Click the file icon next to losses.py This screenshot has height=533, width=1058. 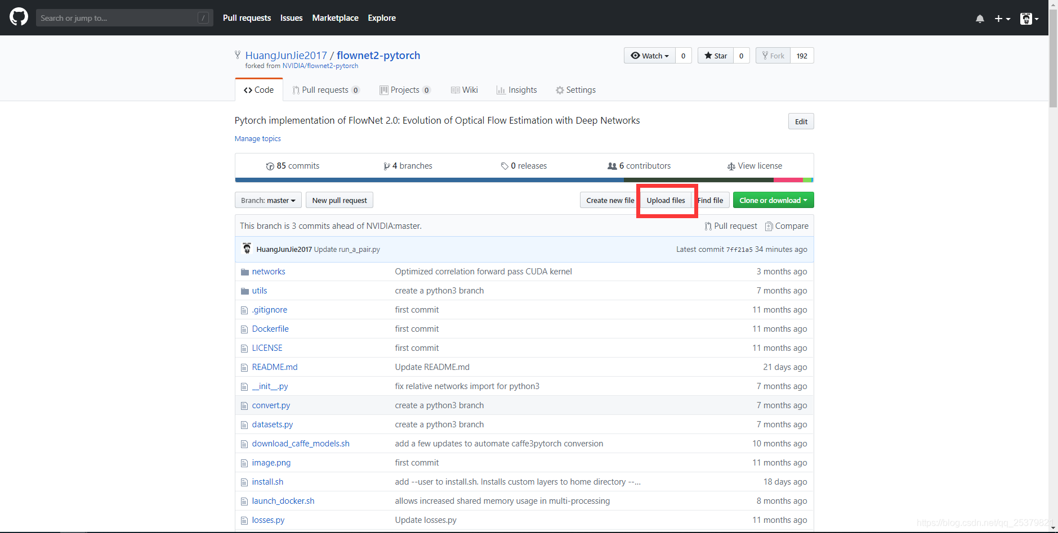tap(244, 521)
